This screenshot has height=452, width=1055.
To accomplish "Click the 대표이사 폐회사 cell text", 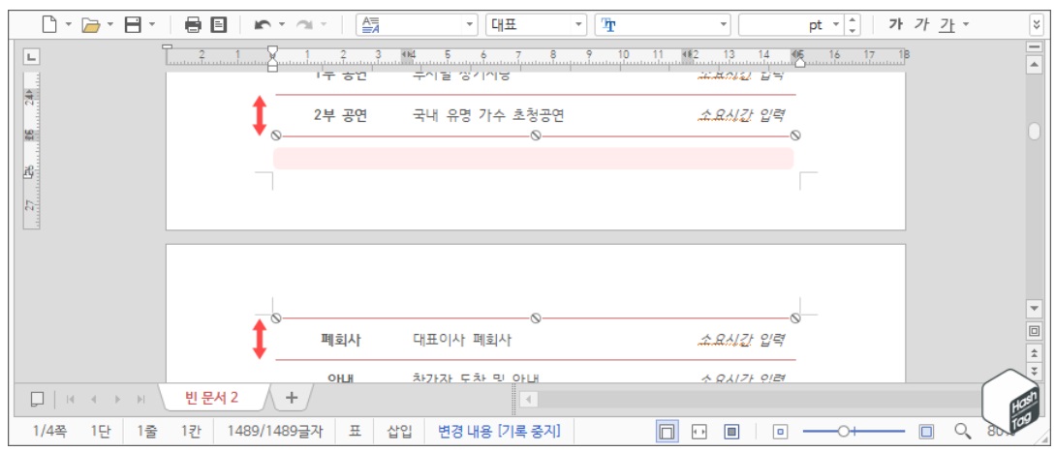I will point(461,340).
